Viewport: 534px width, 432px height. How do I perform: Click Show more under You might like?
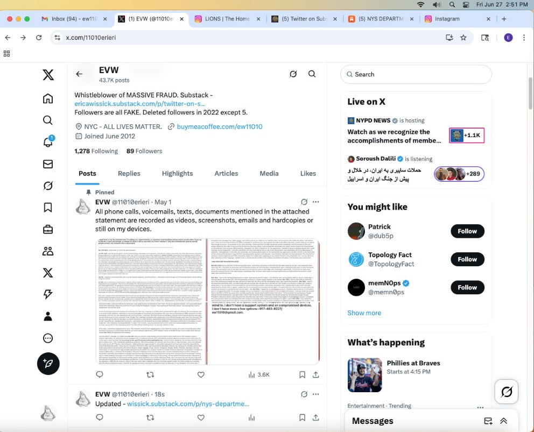coord(364,313)
